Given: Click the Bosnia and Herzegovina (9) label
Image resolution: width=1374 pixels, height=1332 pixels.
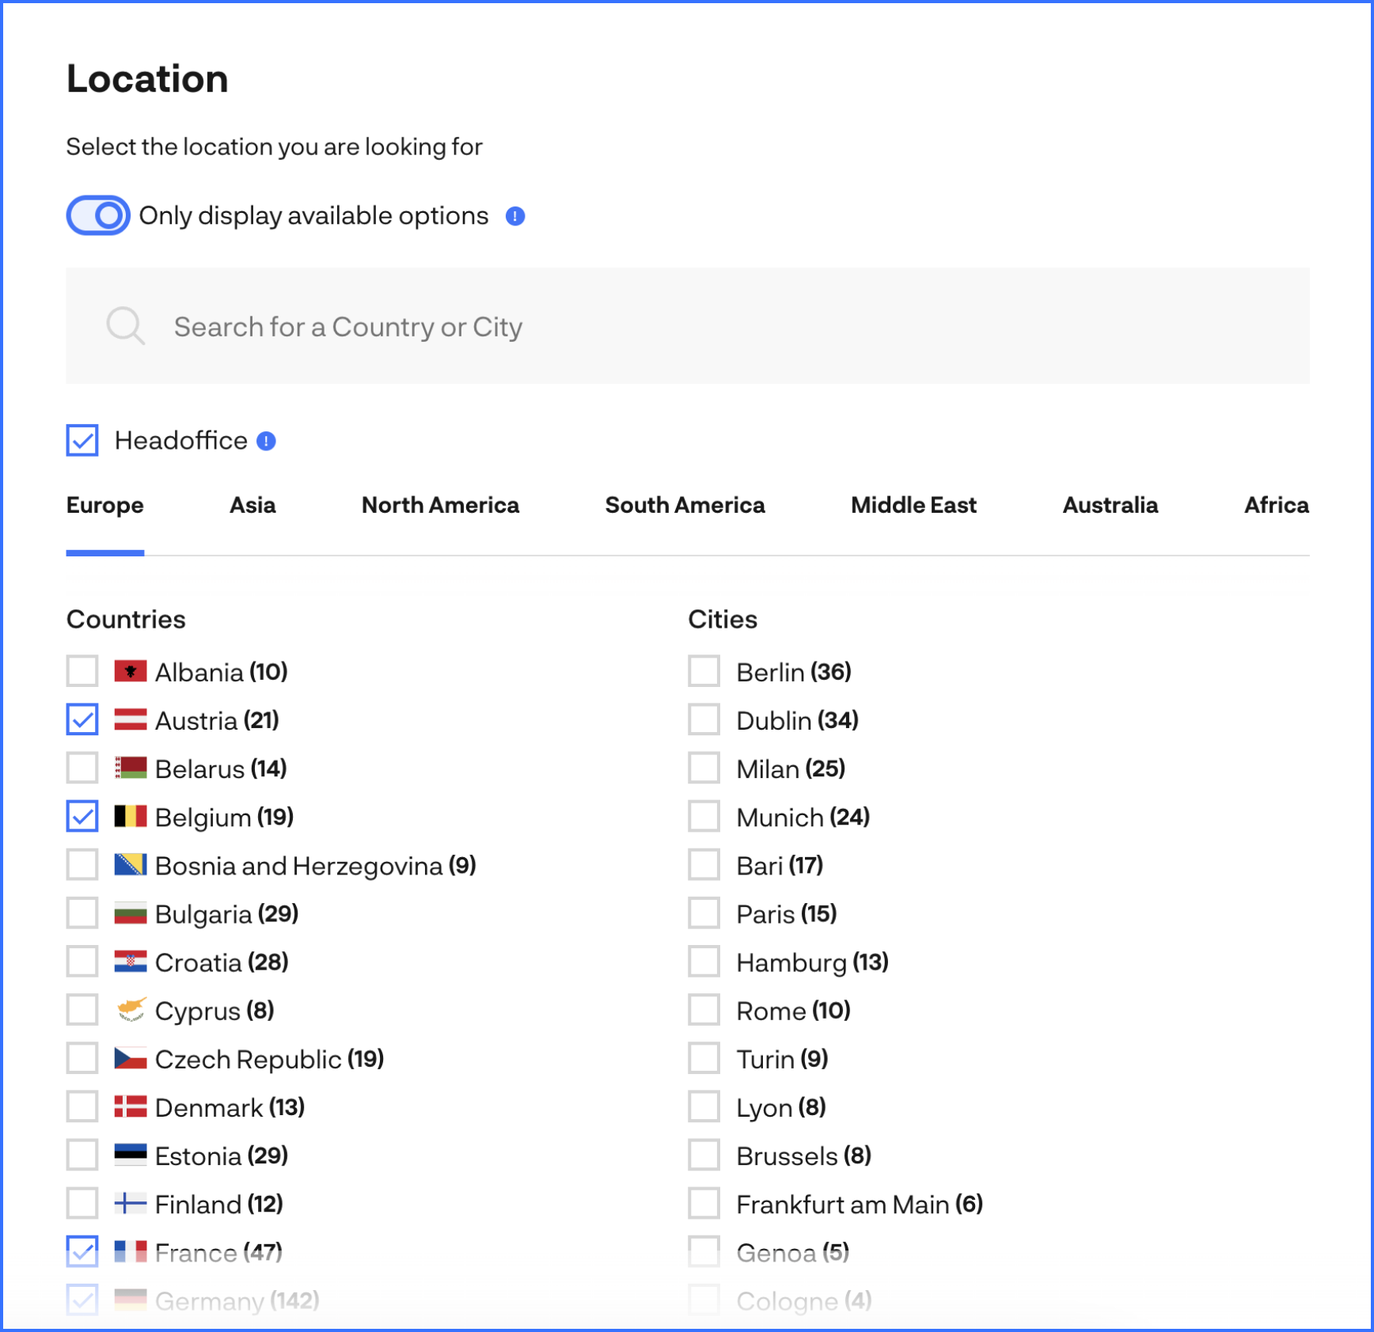Looking at the screenshot, I should [x=316, y=866].
